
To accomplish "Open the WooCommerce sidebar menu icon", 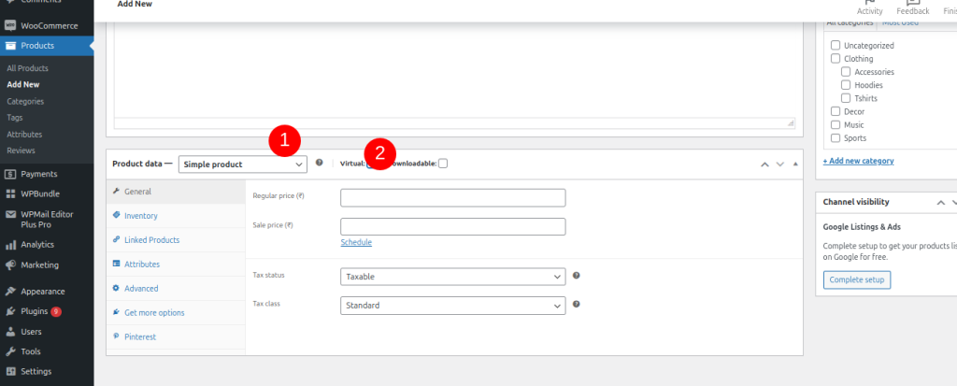I will (9, 25).
